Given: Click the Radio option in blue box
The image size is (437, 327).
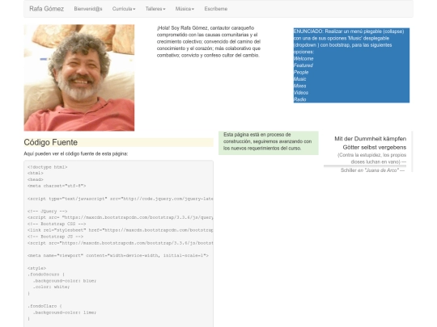Looking at the screenshot, I should coord(300,99).
